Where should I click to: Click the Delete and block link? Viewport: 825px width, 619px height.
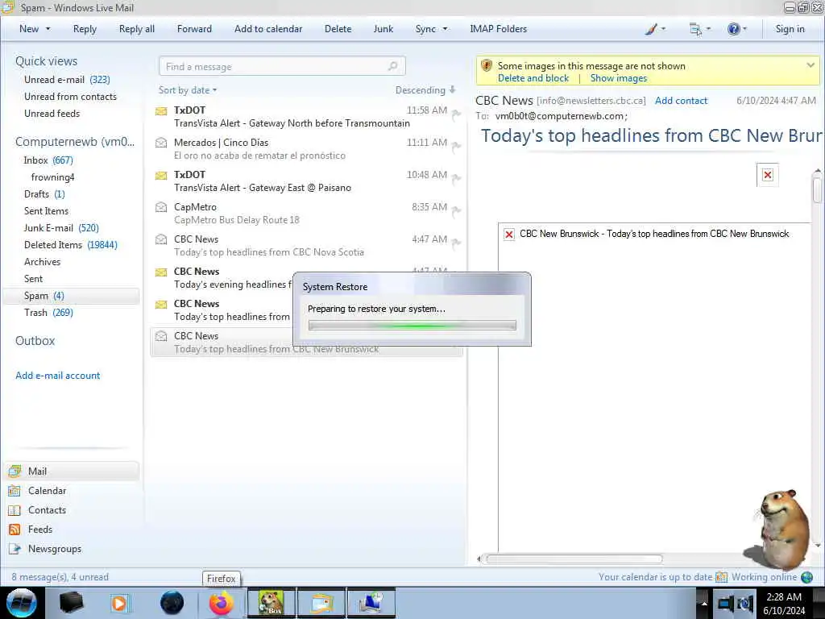[533, 78]
